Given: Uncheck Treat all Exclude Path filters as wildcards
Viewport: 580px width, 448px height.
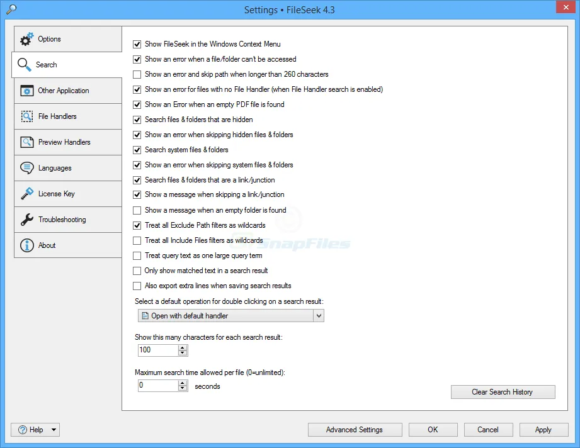Looking at the screenshot, I should point(137,225).
